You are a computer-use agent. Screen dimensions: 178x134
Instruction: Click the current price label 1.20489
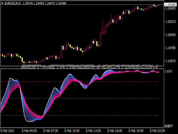click(170, 5)
